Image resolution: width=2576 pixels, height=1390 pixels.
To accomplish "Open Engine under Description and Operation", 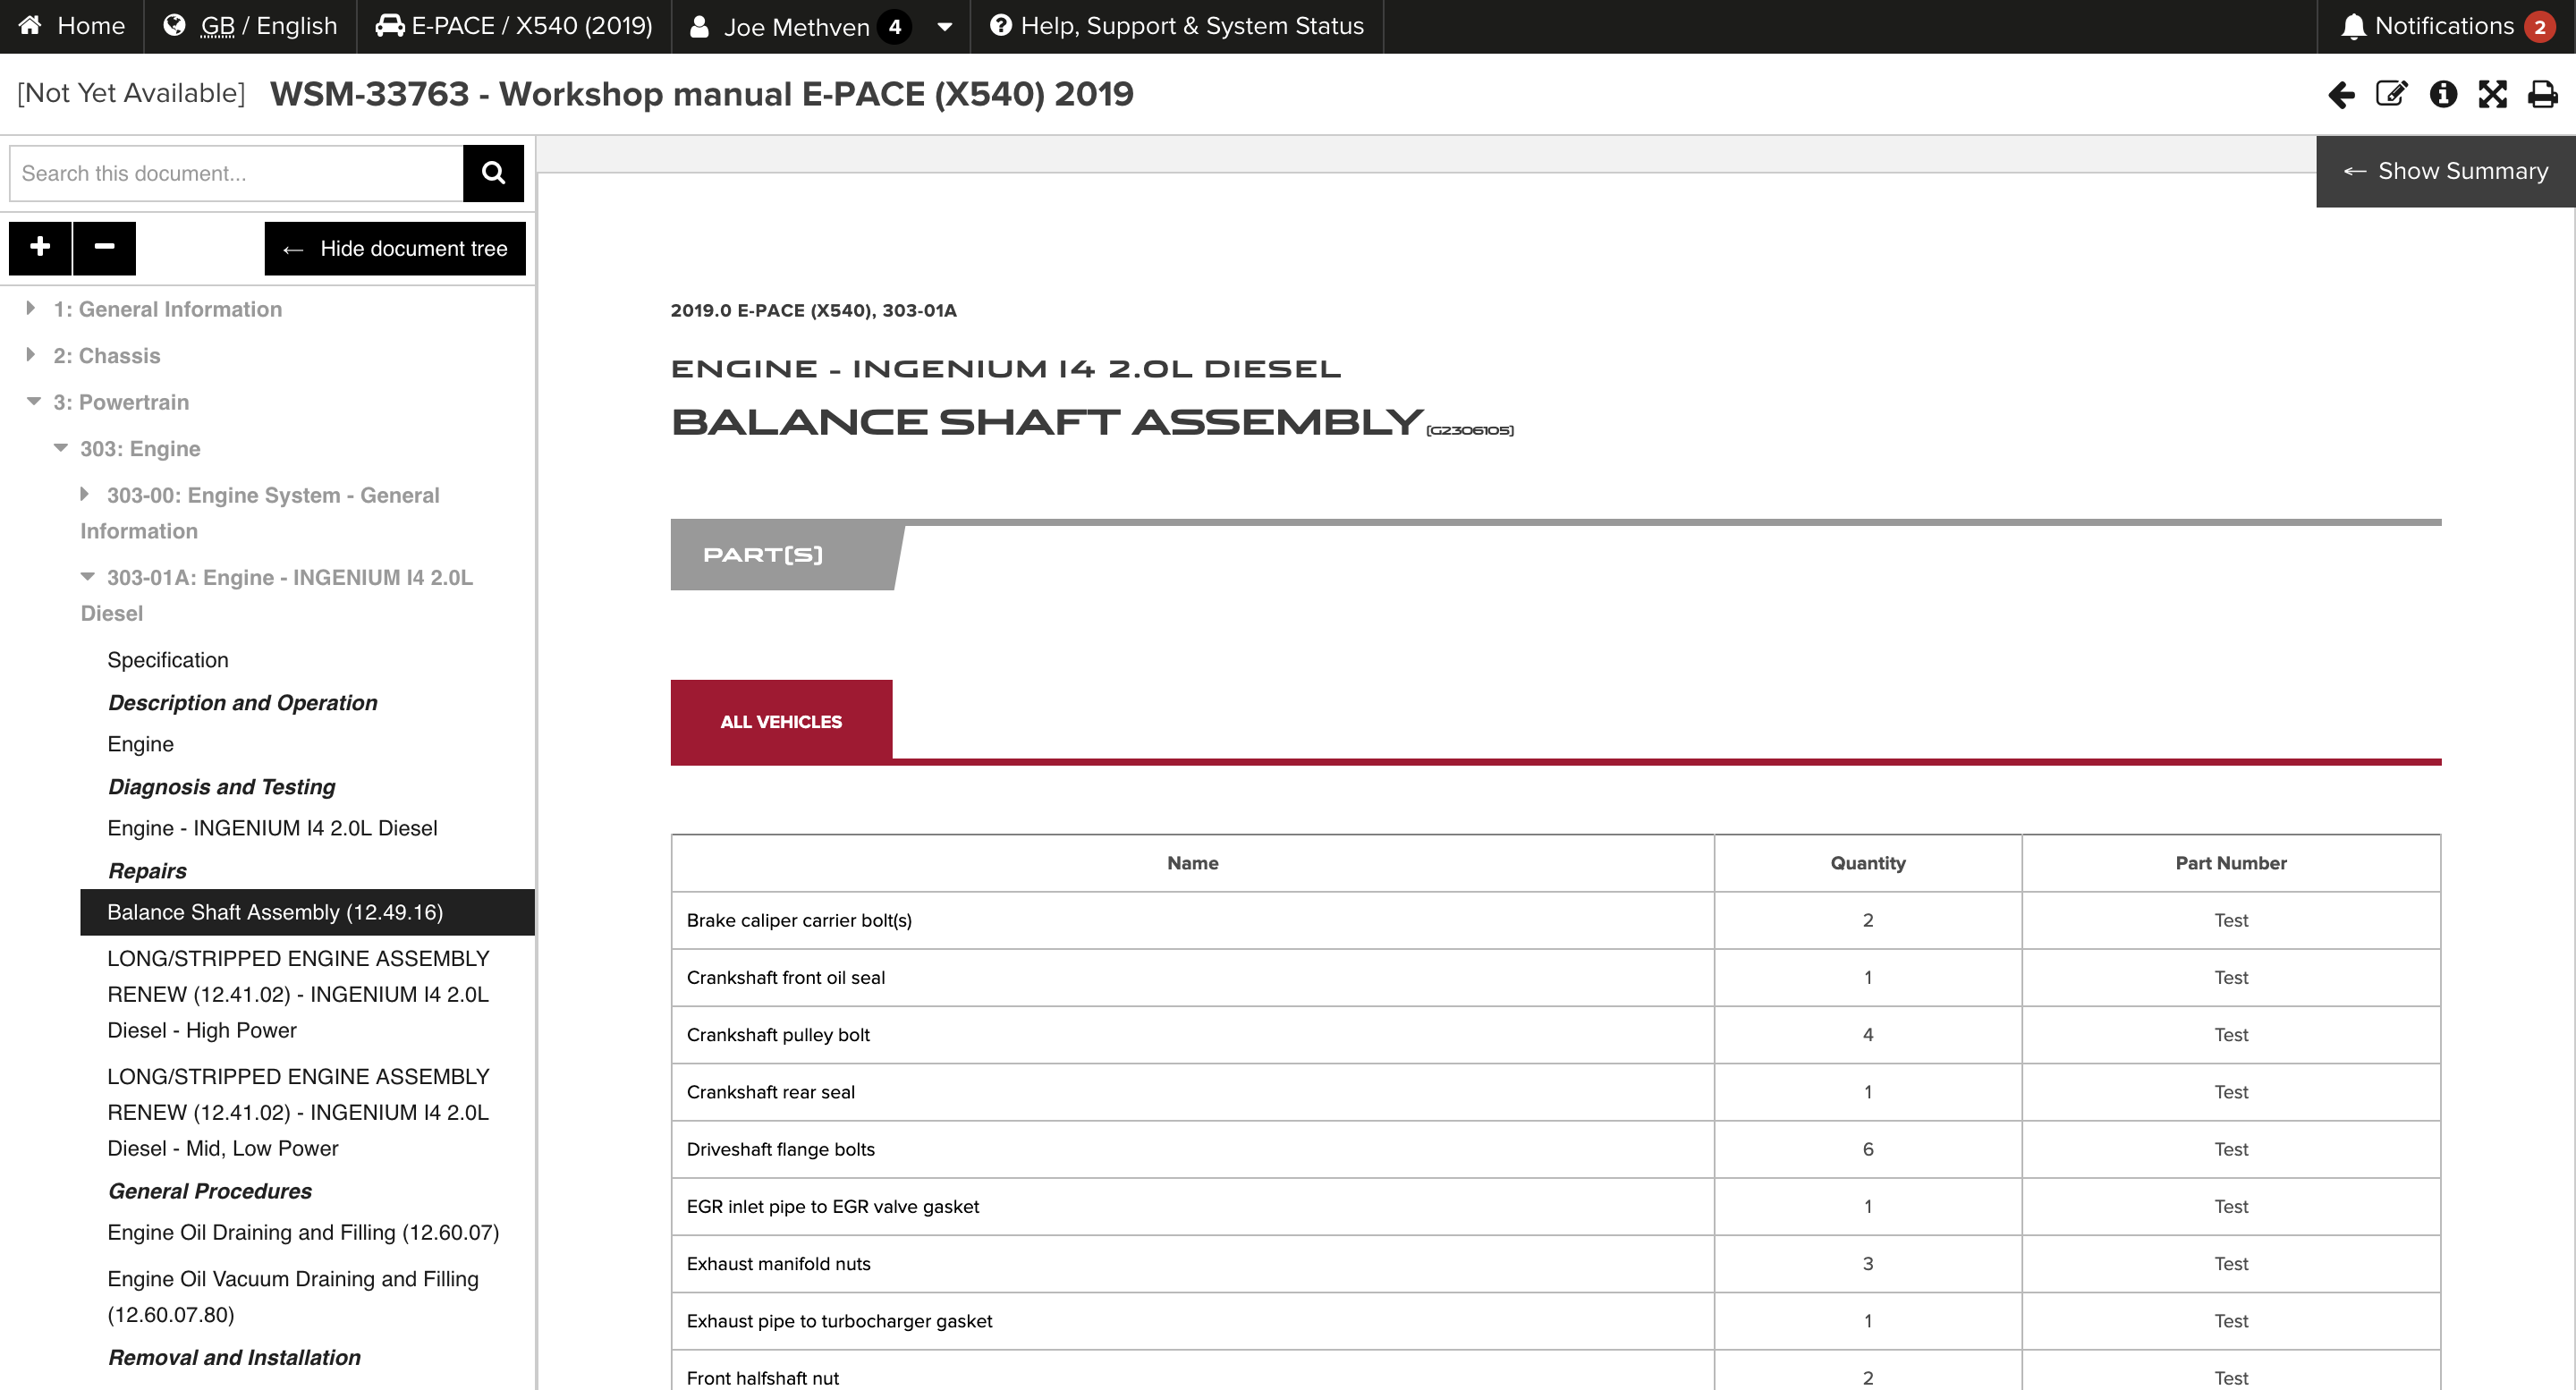I will click(x=140, y=744).
